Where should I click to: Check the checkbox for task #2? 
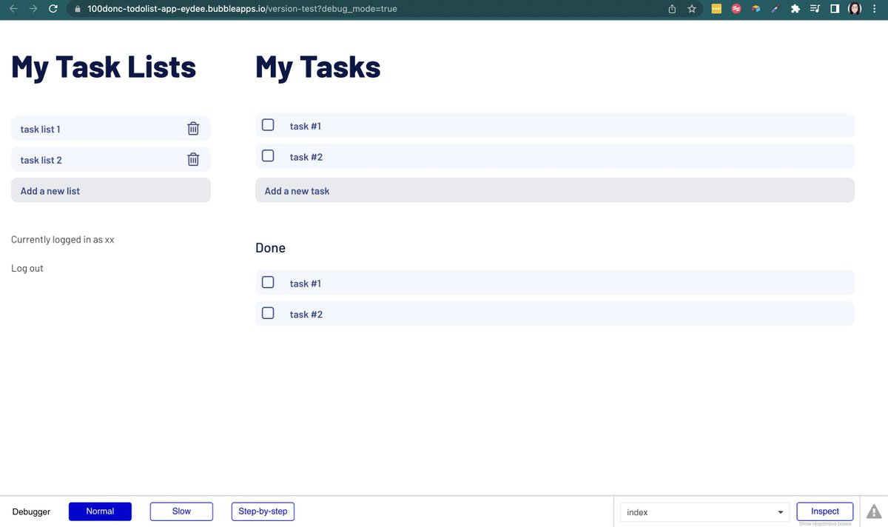[267, 155]
